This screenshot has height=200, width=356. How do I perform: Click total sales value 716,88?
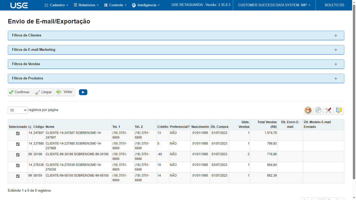click(x=272, y=154)
